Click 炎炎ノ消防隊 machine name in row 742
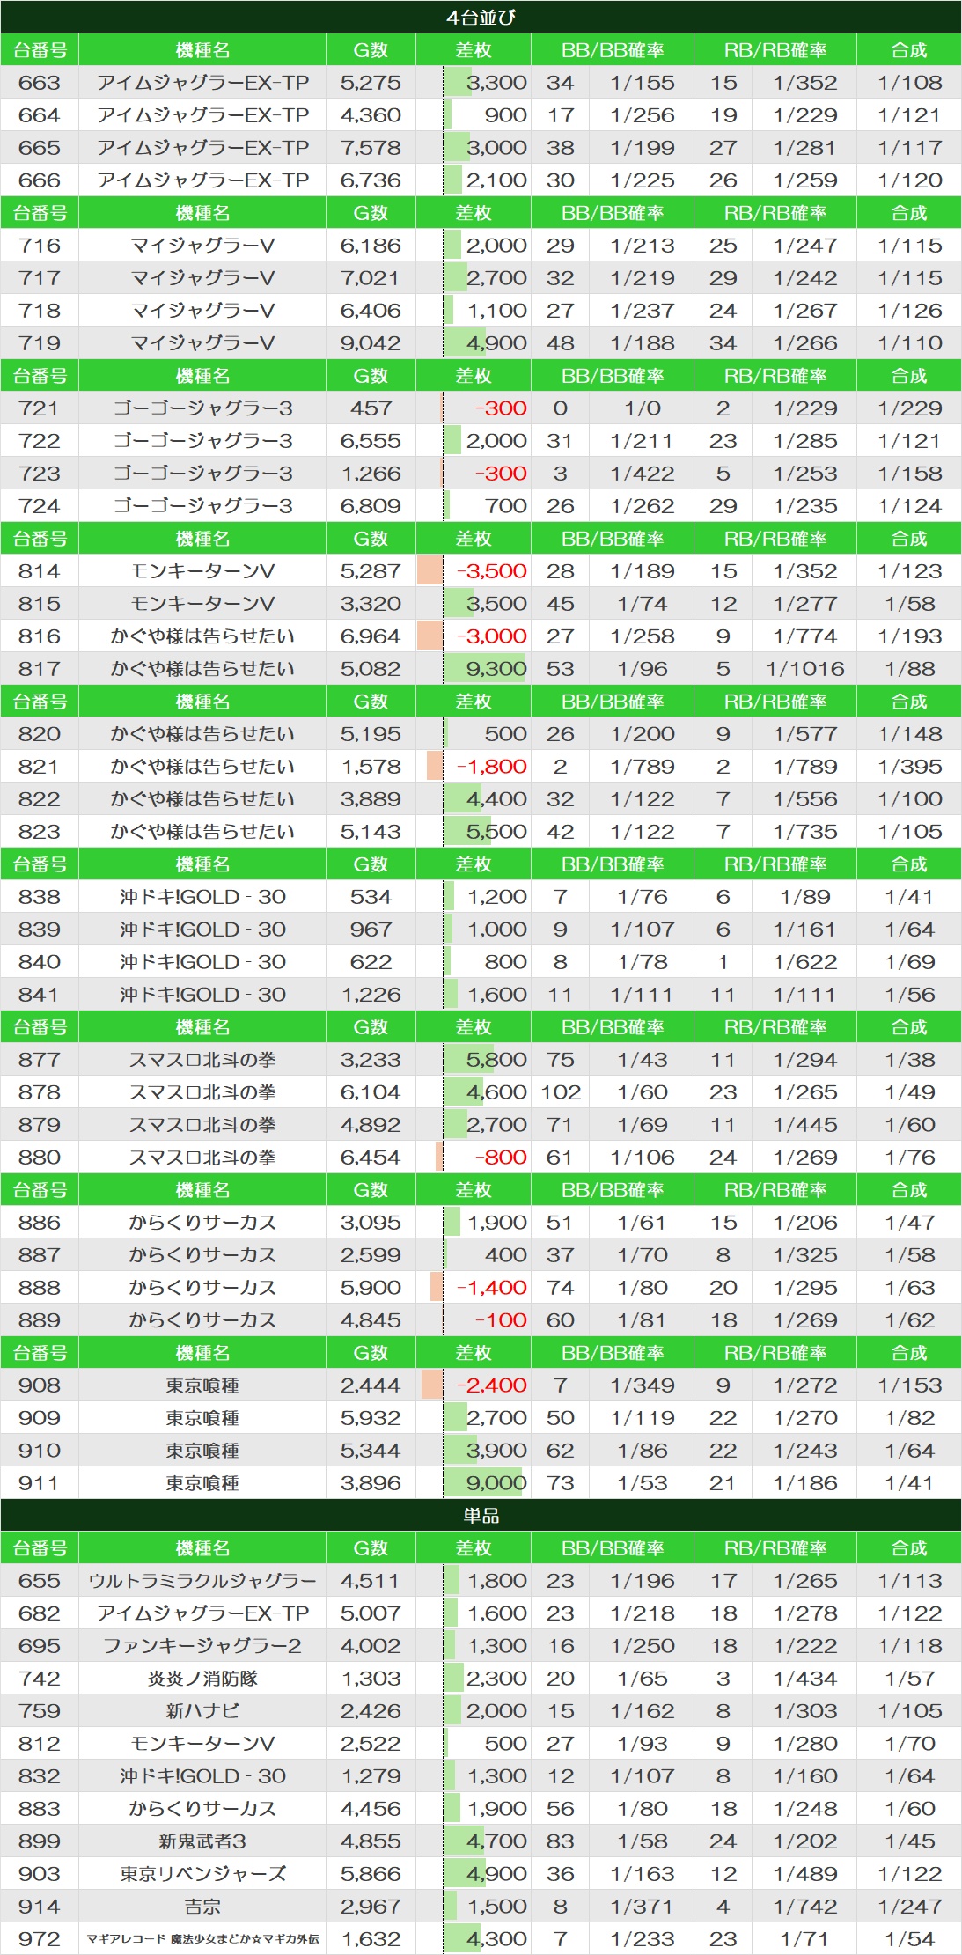The height and width of the screenshot is (1955, 962). pos(202,1679)
